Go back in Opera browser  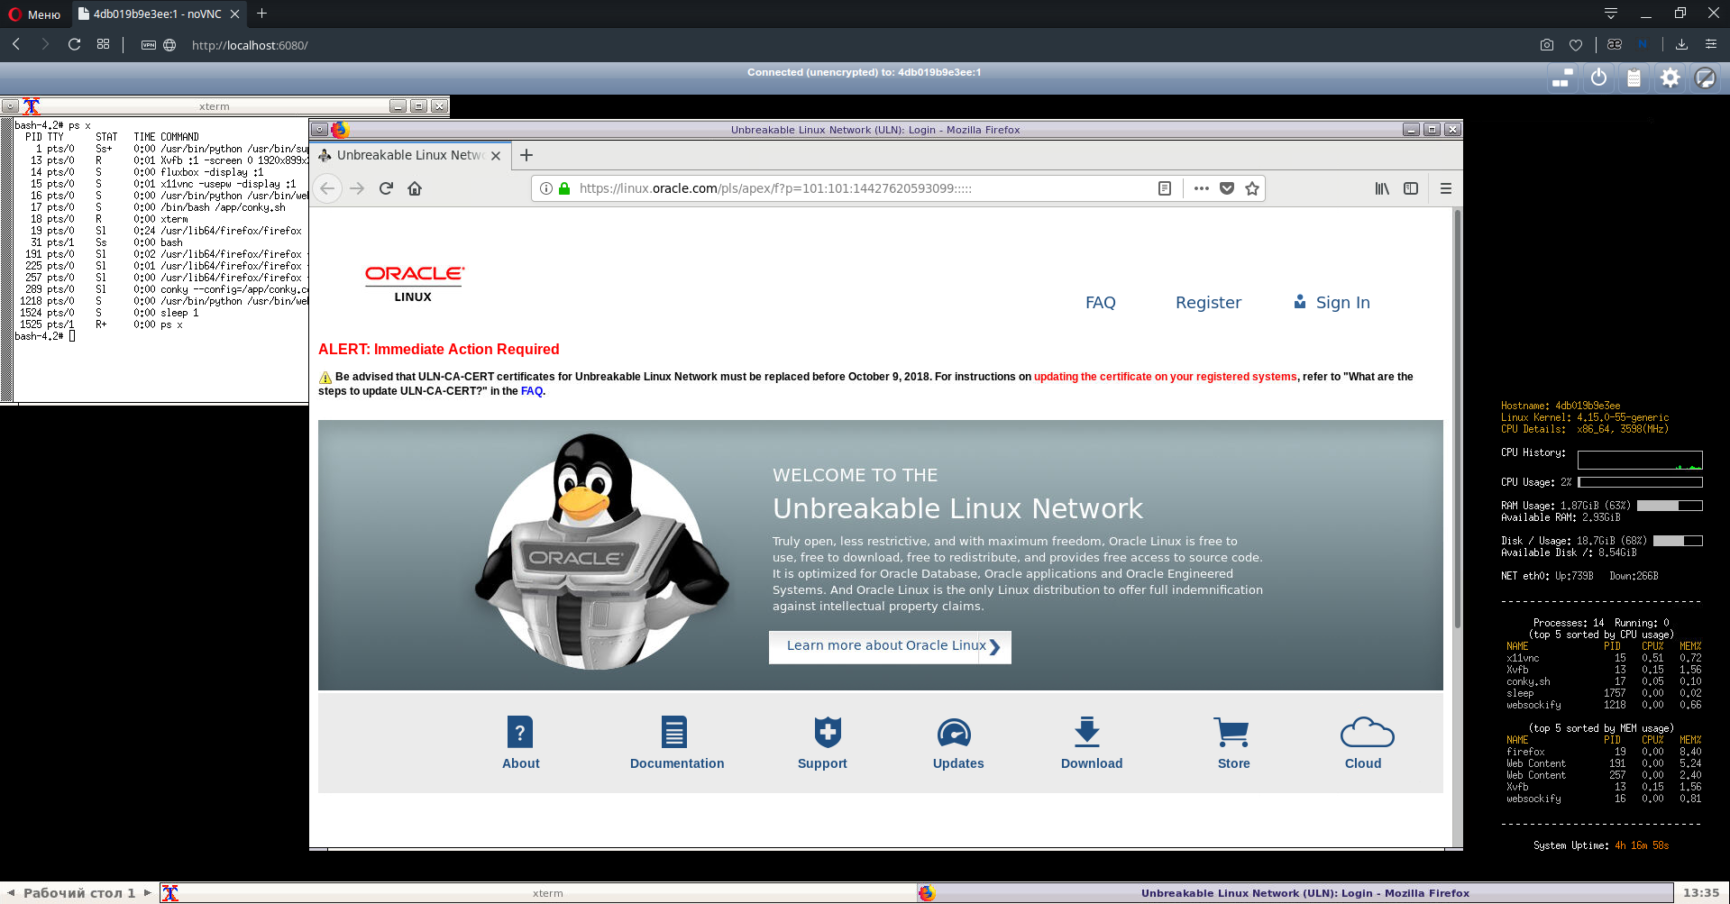point(16,44)
